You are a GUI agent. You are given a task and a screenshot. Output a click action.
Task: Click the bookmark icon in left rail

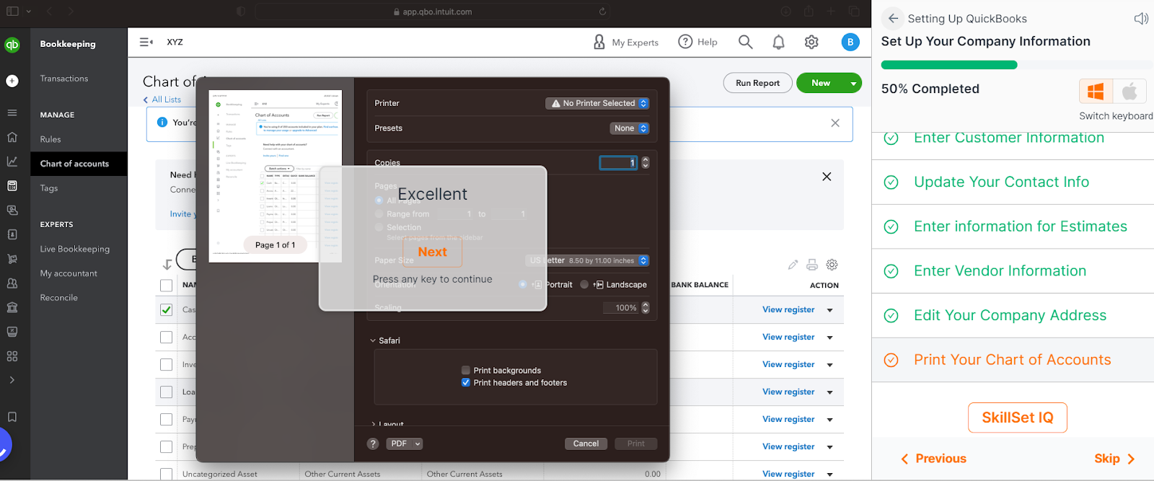pos(12,417)
